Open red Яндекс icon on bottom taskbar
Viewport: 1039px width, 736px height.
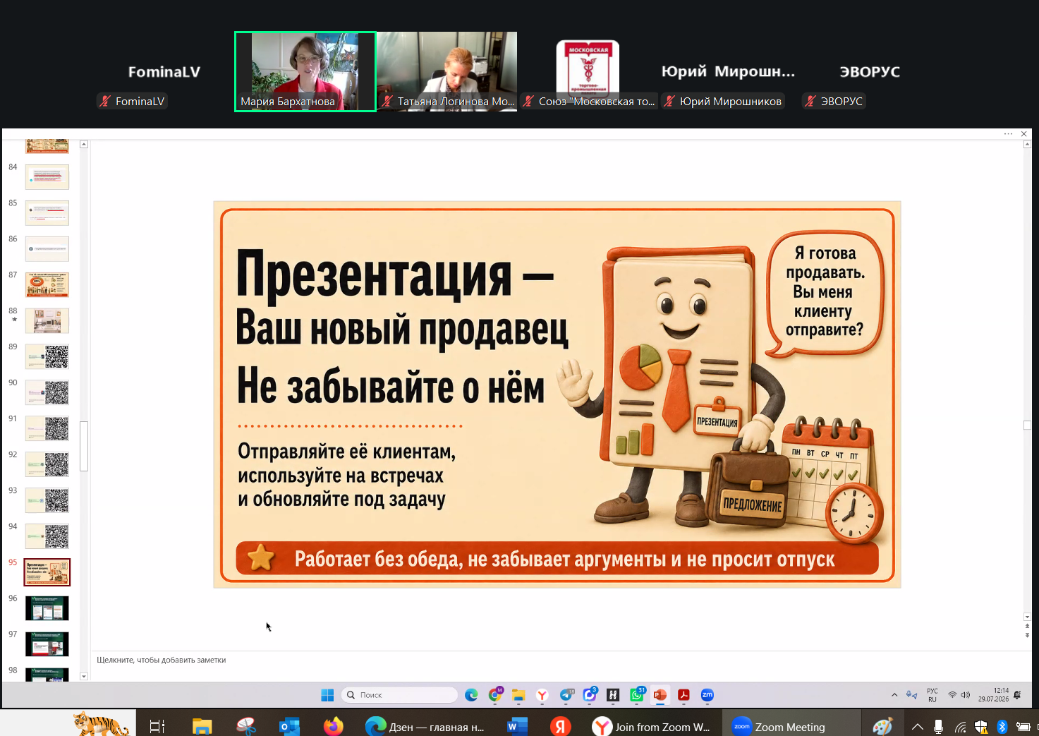(561, 726)
